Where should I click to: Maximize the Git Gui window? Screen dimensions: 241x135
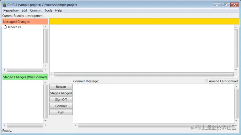pyautogui.click(x=226, y=5)
